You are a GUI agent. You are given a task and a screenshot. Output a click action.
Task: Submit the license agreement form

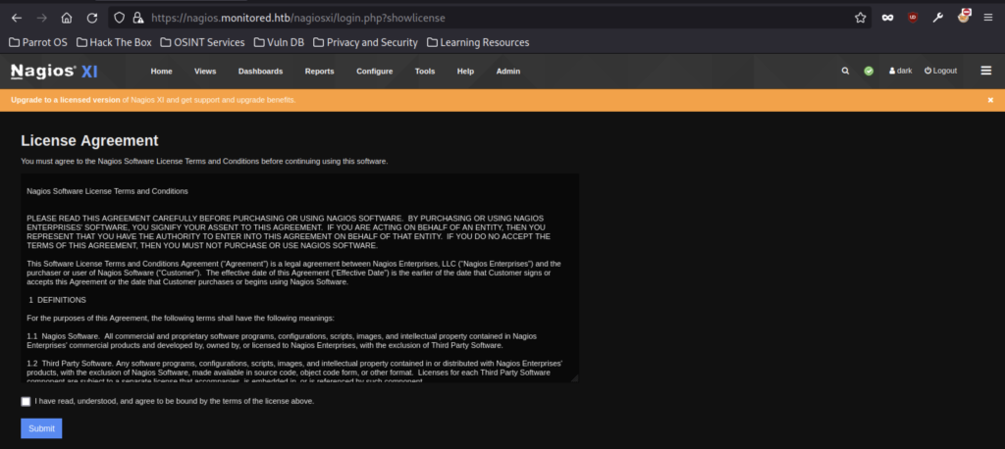(41, 428)
